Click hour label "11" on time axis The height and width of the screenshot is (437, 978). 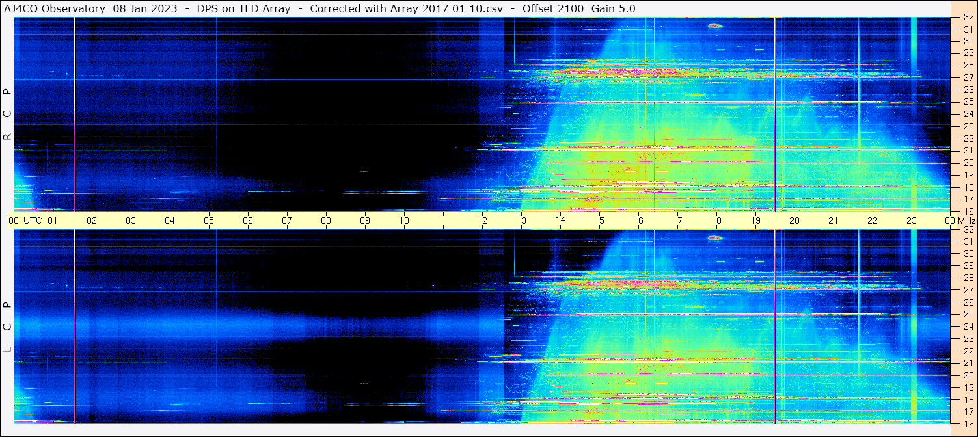click(x=443, y=220)
